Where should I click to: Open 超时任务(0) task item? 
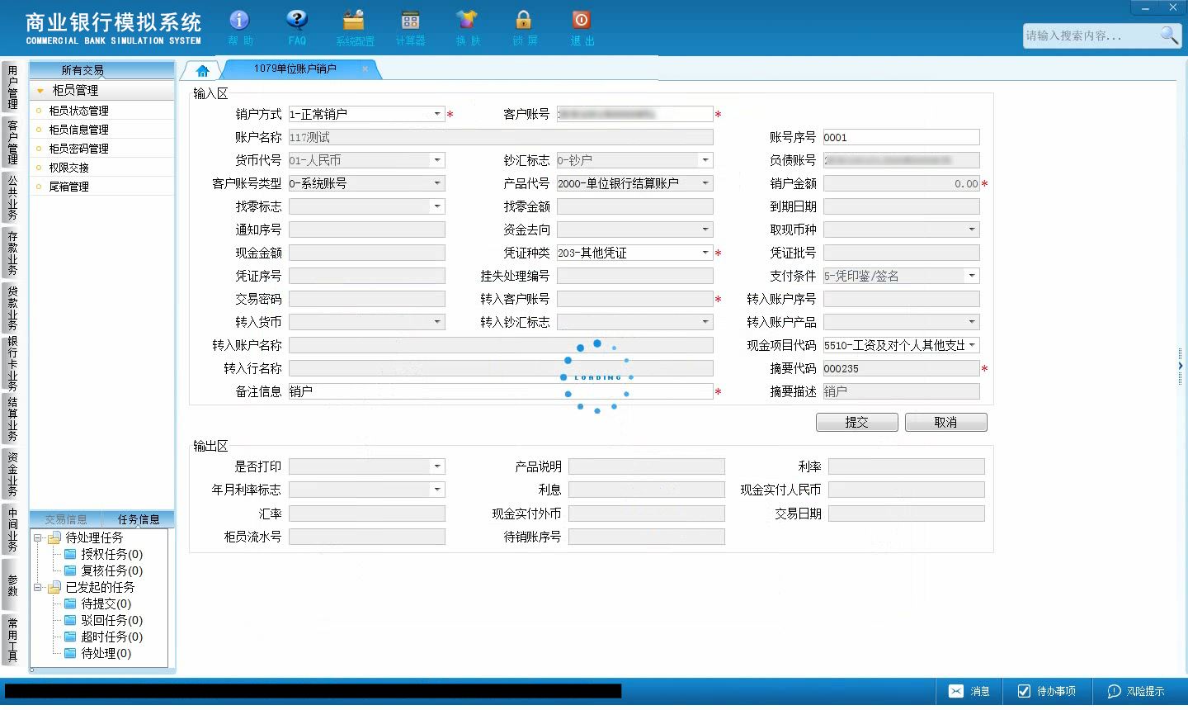tap(104, 637)
